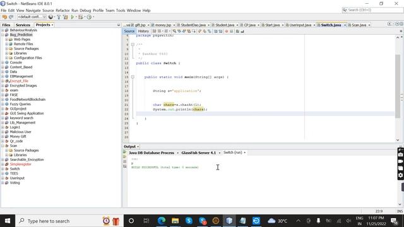Open the Refactor menu
404x227 pixels.
pos(62,11)
